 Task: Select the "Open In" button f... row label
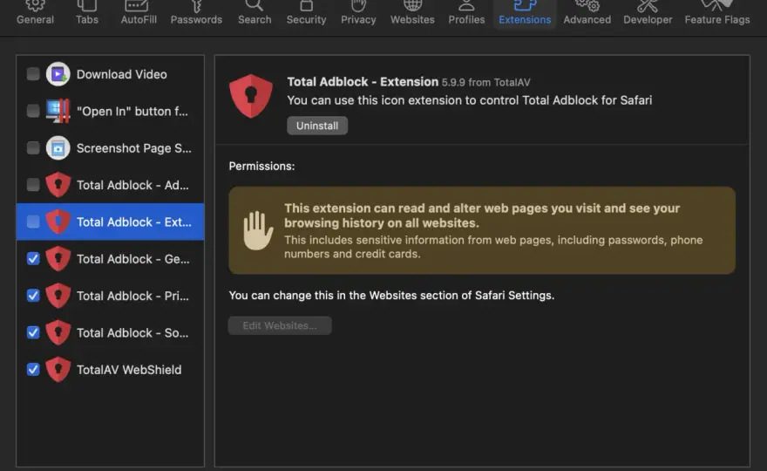pos(132,111)
